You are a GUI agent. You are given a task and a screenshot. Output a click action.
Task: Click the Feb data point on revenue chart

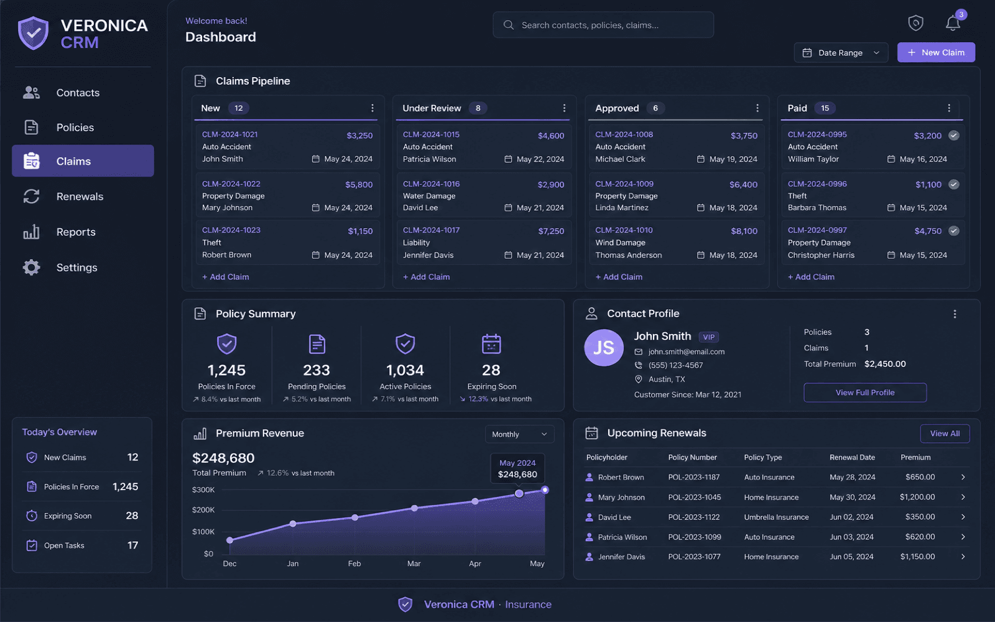(355, 518)
